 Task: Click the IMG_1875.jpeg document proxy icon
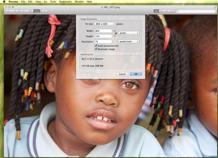(x=102, y=7)
